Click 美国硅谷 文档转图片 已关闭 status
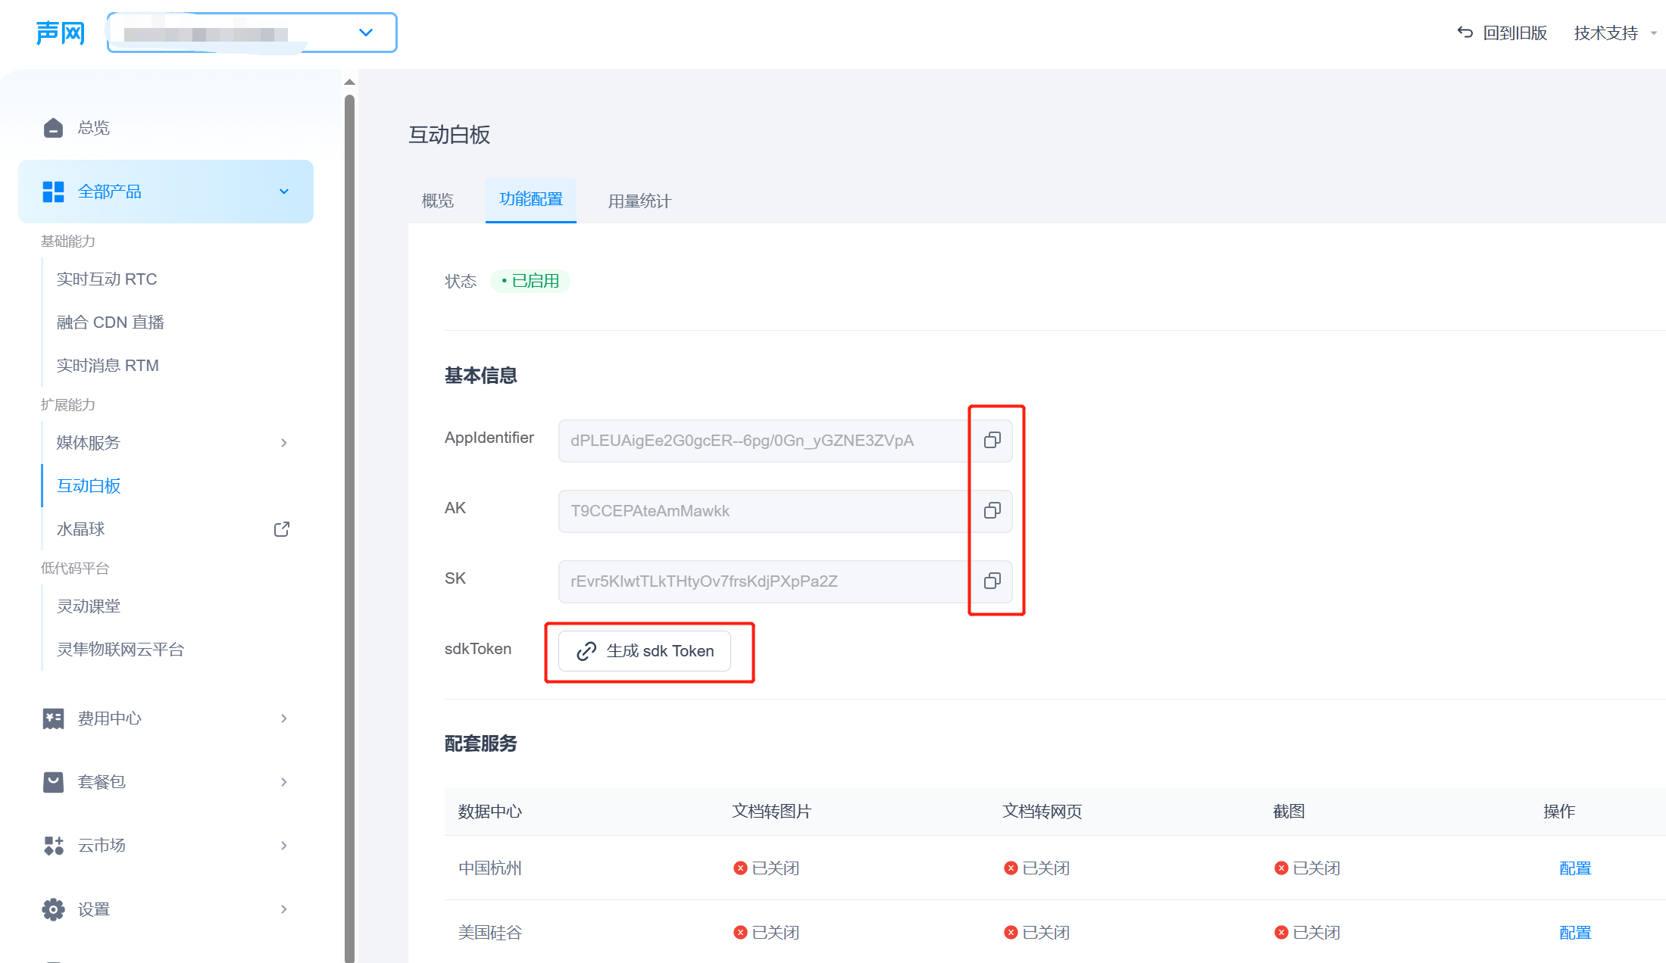1666x963 pixels. coord(767,933)
